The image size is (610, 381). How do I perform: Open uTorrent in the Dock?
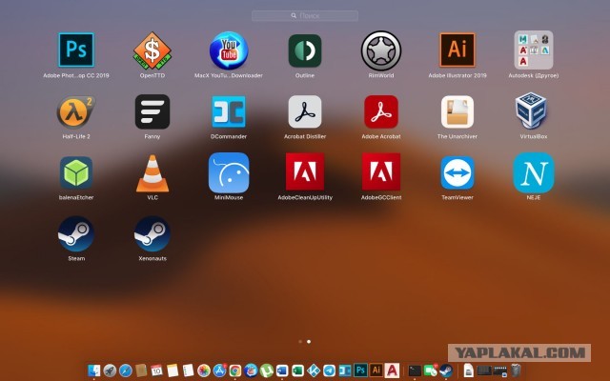pos(267,371)
